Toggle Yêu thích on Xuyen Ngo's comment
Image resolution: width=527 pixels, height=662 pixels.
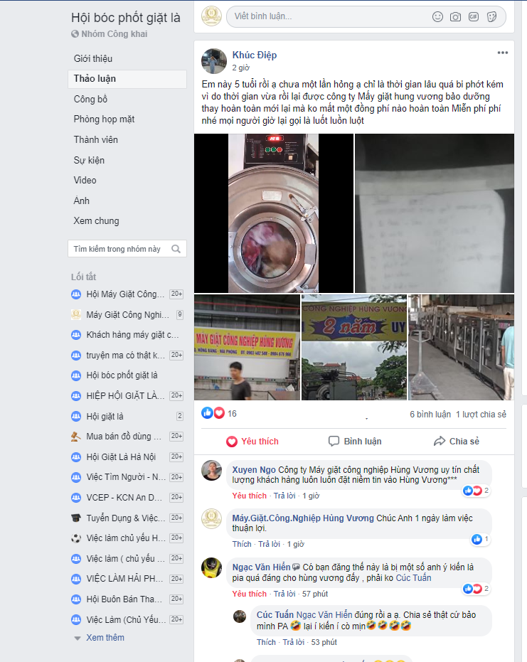(249, 496)
